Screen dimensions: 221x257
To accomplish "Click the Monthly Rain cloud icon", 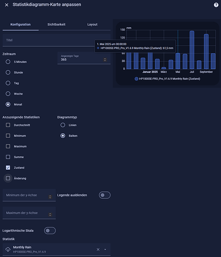I will click(x=8, y=249).
